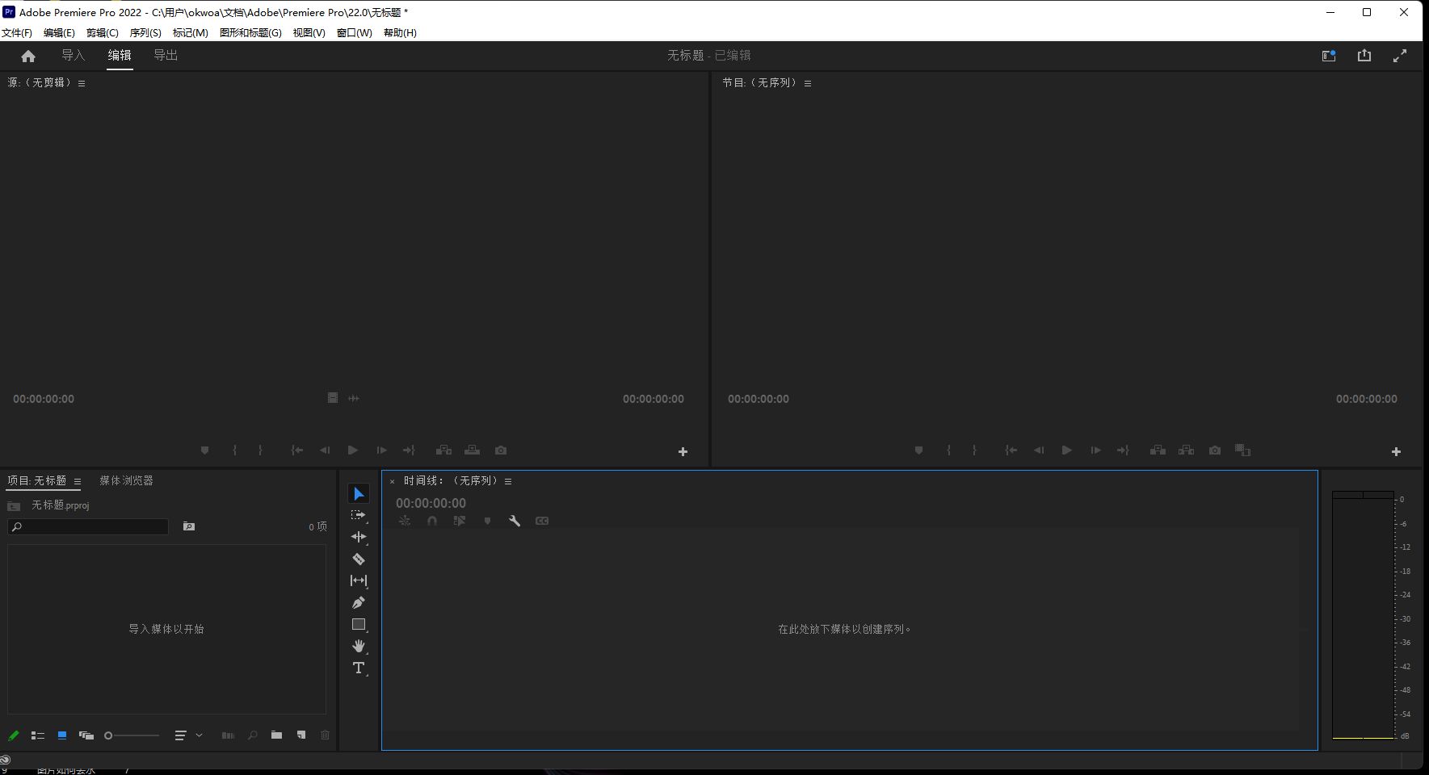
Task: Select the Slip tool
Action: [x=359, y=580]
